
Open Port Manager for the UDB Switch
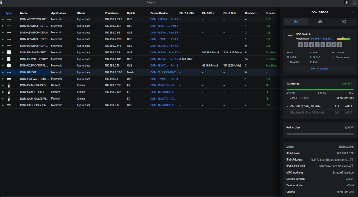320,69
